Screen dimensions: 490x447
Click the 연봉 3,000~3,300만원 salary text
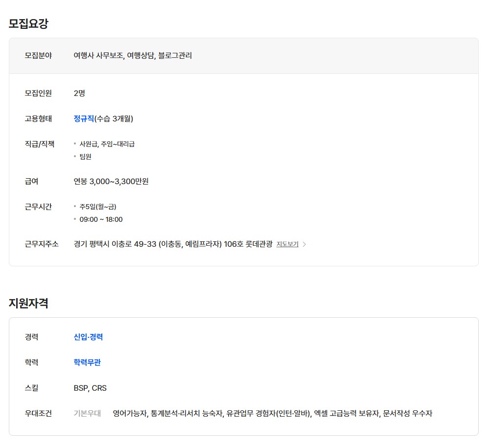point(111,181)
